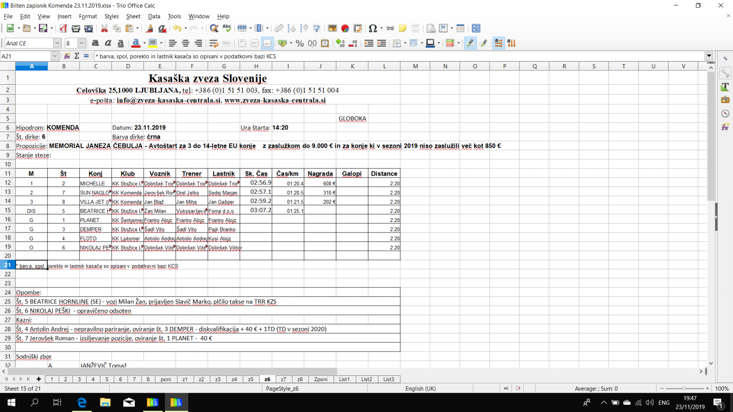733x412 pixels.
Task: Switch to the Zponi sheet tab
Action: pos(321,379)
